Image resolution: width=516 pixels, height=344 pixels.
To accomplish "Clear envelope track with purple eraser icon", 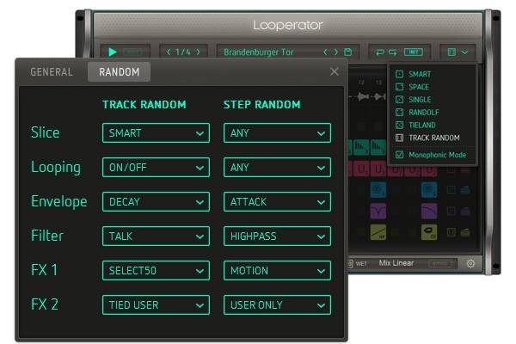I will pos(465,212).
